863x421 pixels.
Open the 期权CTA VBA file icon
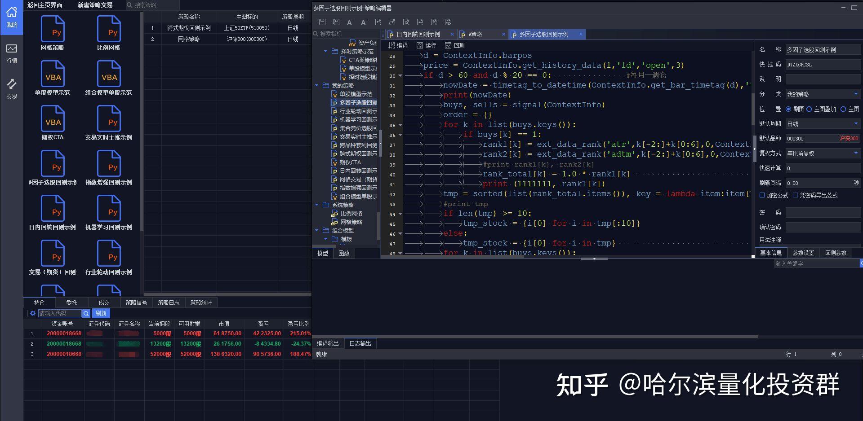(53, 118)
